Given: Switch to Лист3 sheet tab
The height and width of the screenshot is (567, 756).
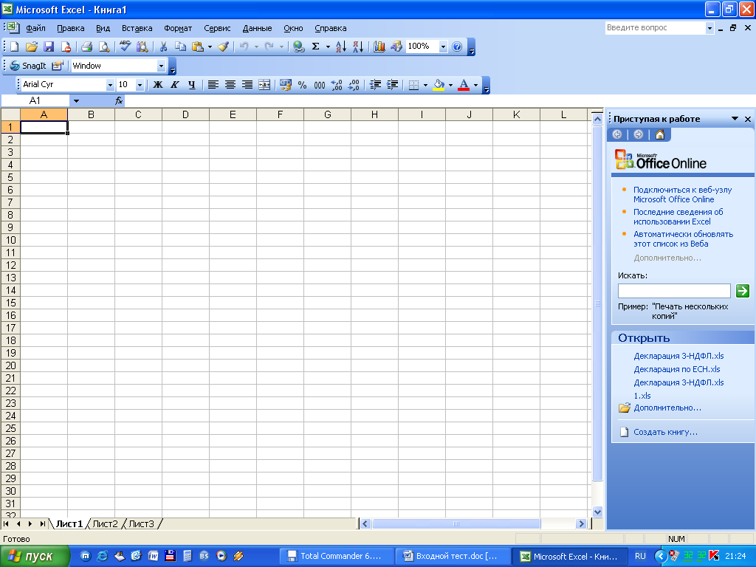Looking at the screenshot, I should coord(141,523).
